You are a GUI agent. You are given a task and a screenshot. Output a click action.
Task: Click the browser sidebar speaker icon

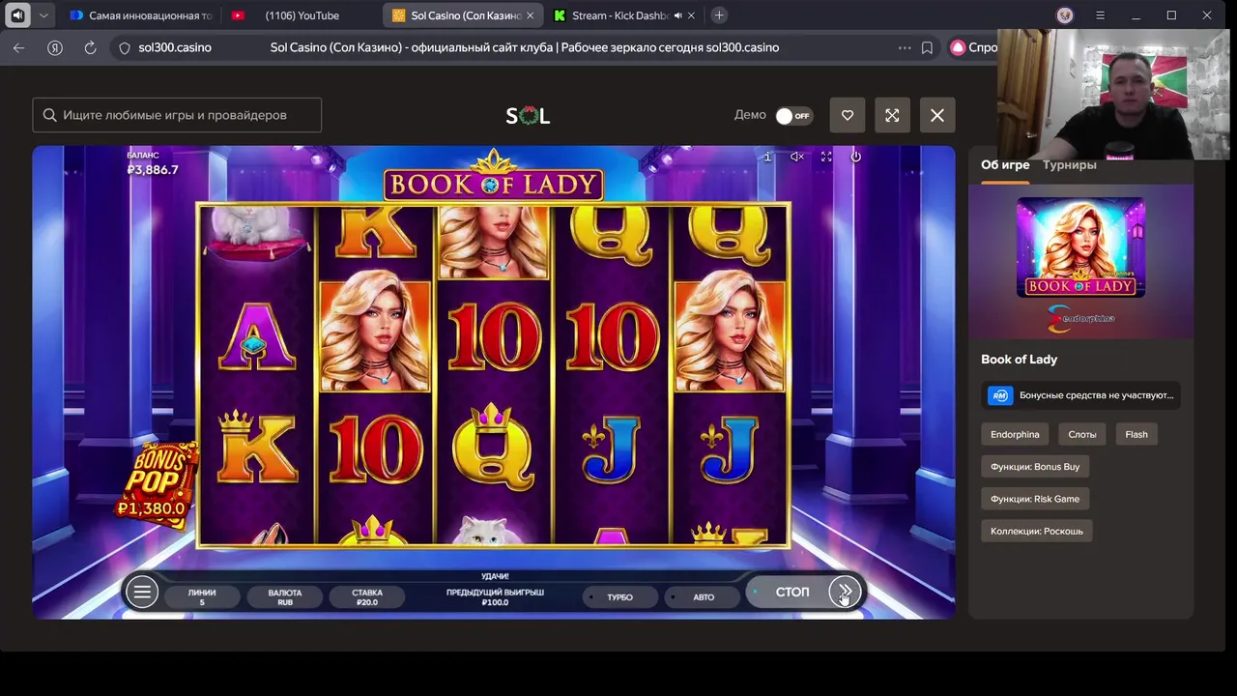click(x=17, y=15)
